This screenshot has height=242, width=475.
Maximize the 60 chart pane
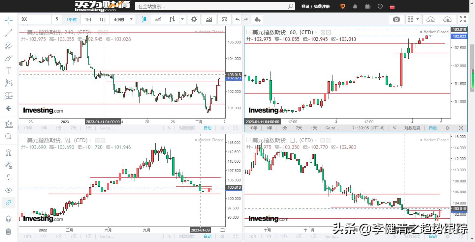[461, 128]
